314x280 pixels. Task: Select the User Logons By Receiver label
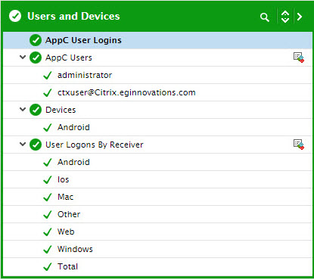(95, 145)
